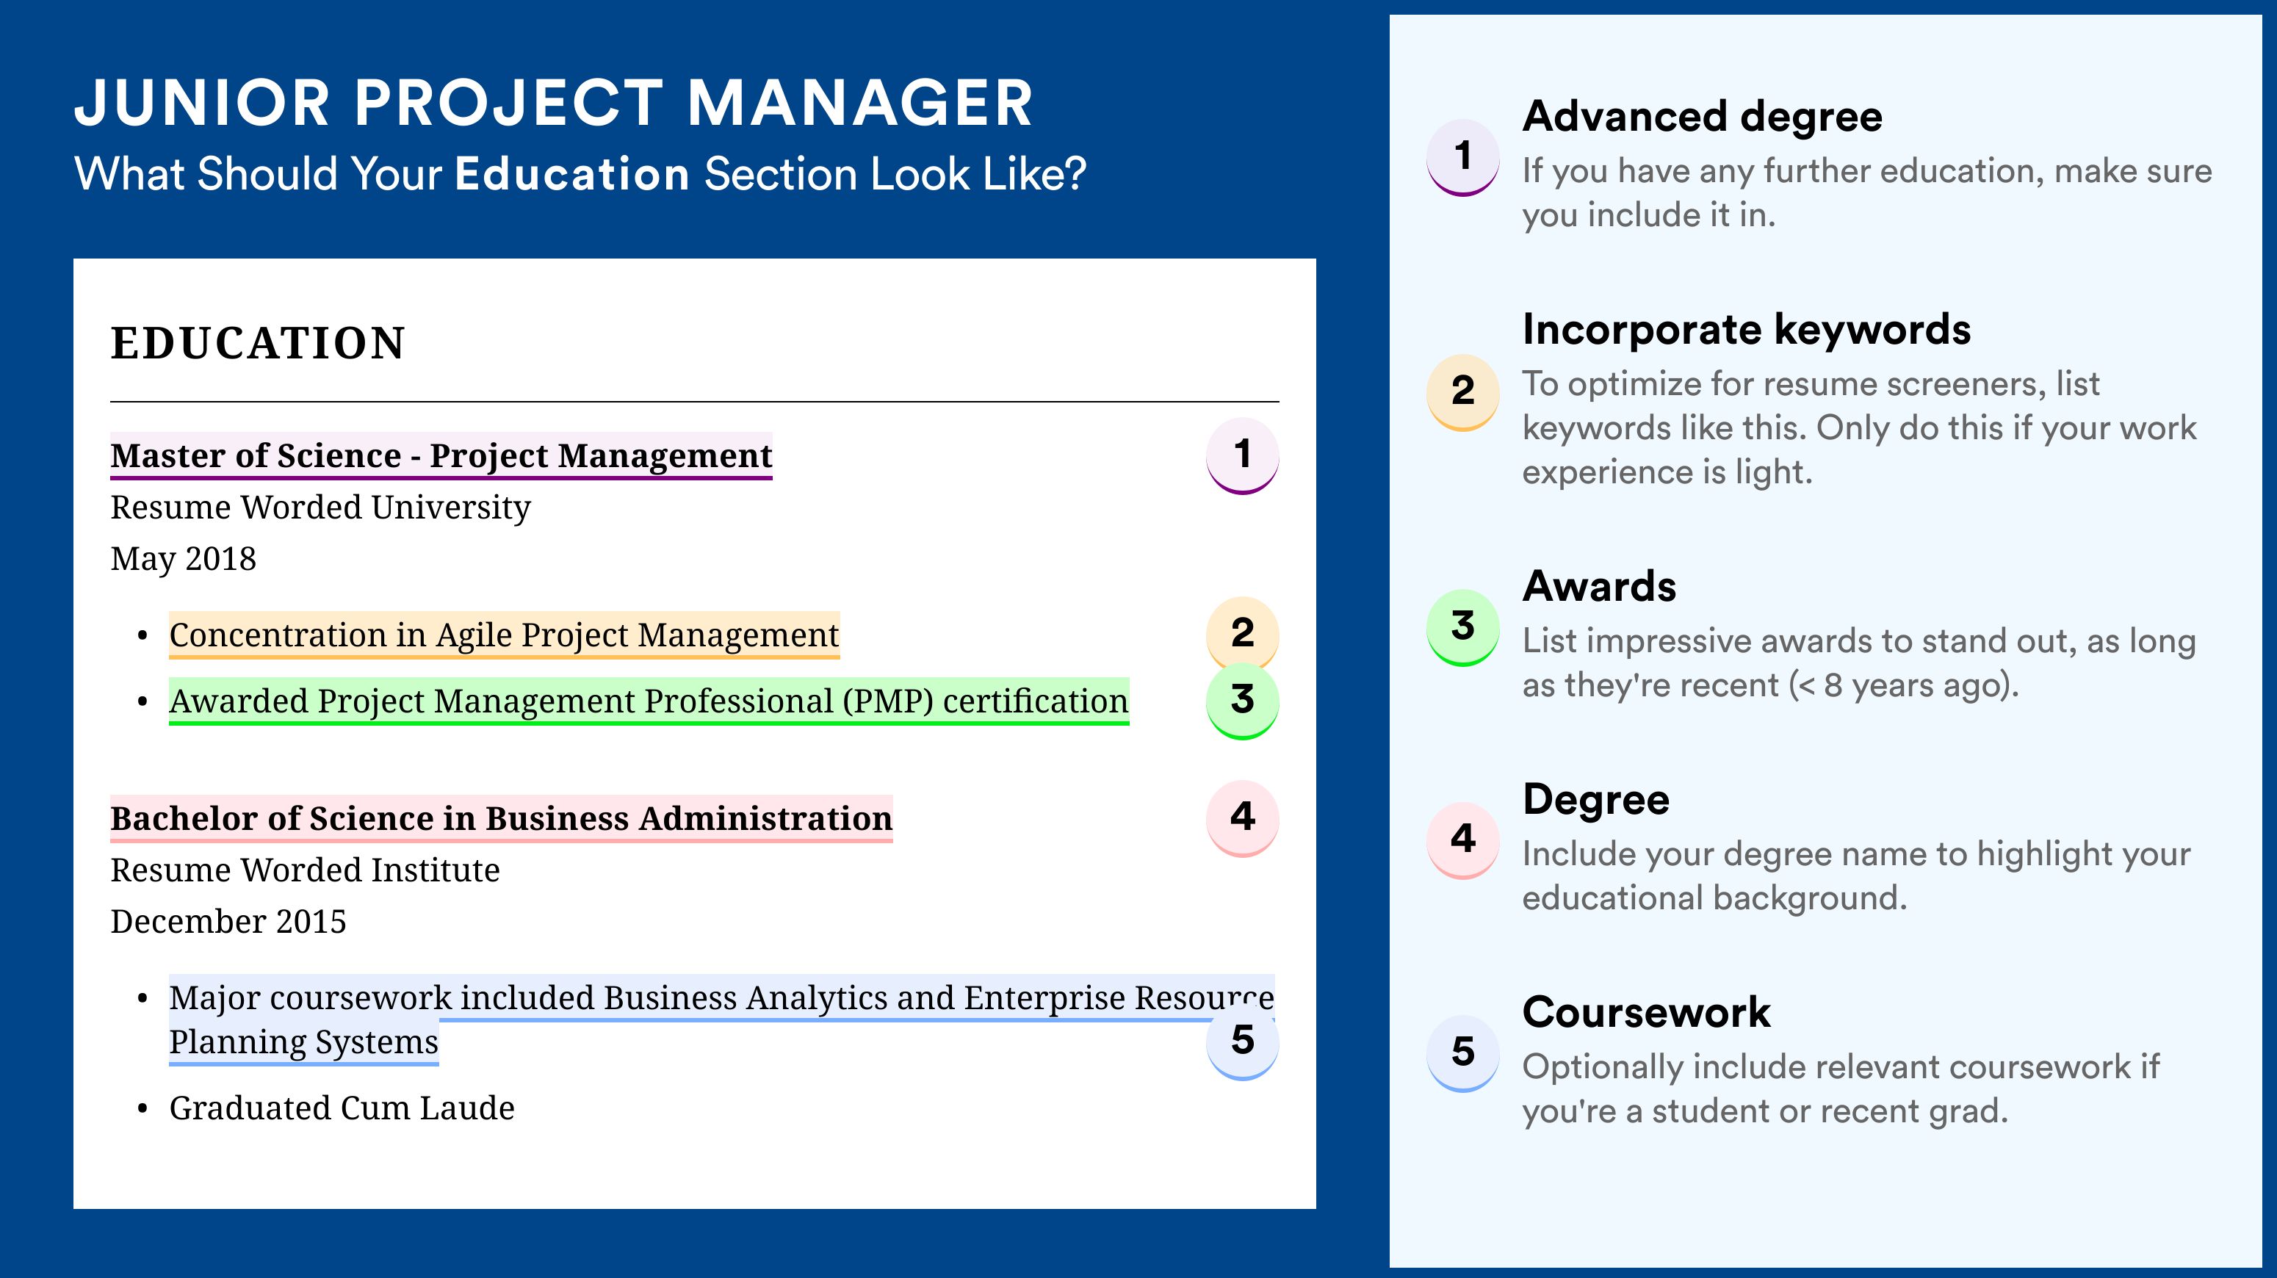The width and height of the screenshot is (2277, 1278).
Task: Click the Graduated Cum Laude bullet
Action: pos(342,1108)
